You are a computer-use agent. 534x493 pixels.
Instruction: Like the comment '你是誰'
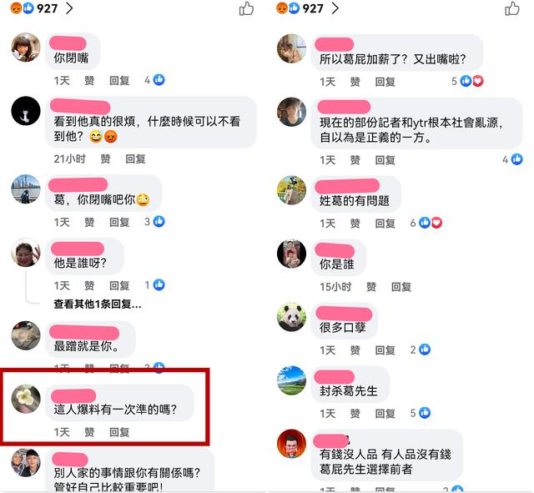[371, 287]
